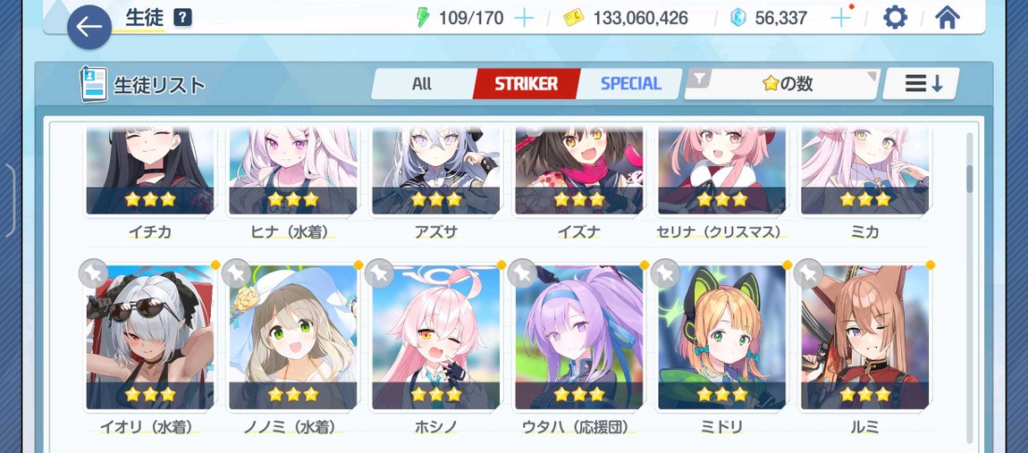Go back using the arrow button
Image resolution: width=1028 pixels, height=453 pixels.
point(89,27)
